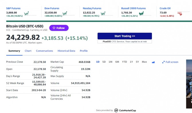Click the CoinMarketCap logo
192x113 pixels.
(125, 110)
